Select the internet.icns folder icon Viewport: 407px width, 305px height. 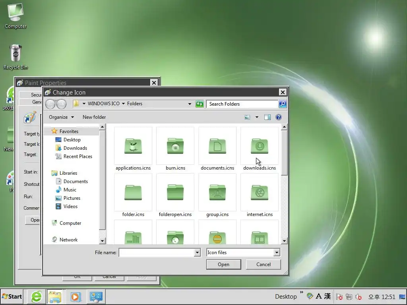[259, 193]
